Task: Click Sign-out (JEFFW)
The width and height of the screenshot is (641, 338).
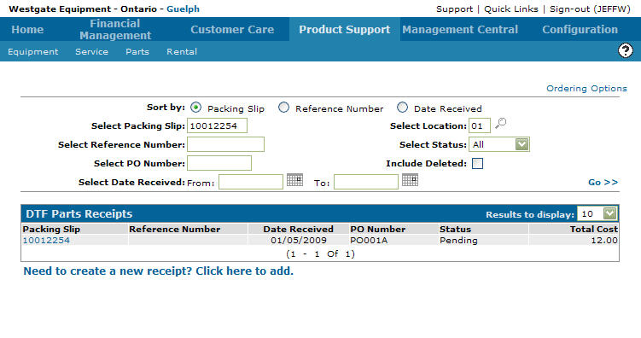Action: point(590,9)
